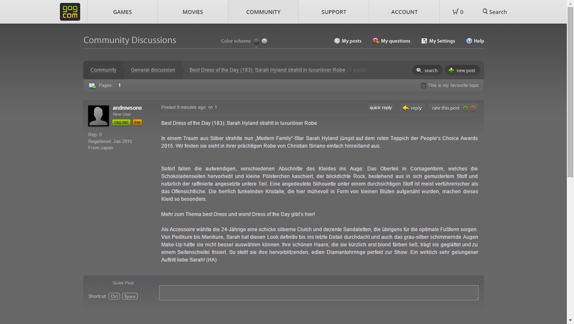
Task: Click 'Mehr zum Thema best Dress' line
Action: (x=238, y=214)
